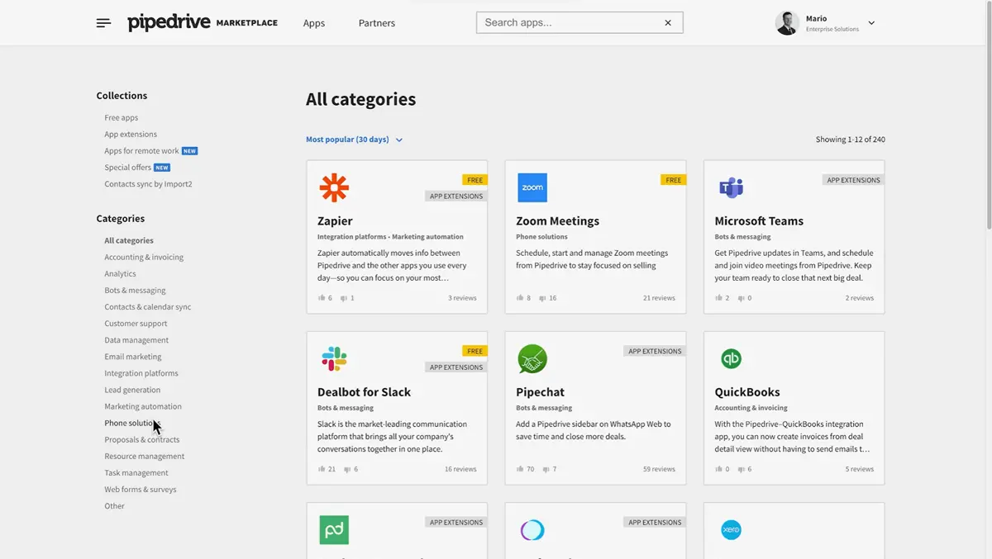This screenshot has height=559, width=992.
Task: Click thumbs down icon on Dealbot for Slack card
Action: pos(347,469)
